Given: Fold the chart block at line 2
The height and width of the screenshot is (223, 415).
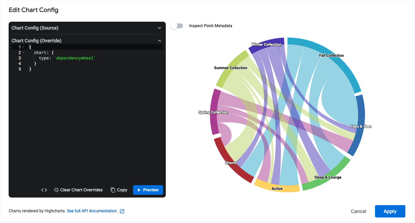Looking at the screenshot, I should [x=23, y=53].
